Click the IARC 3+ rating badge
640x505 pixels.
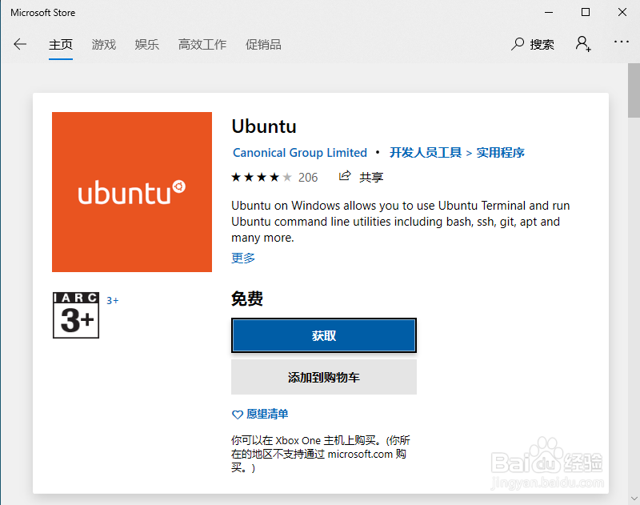76,315
